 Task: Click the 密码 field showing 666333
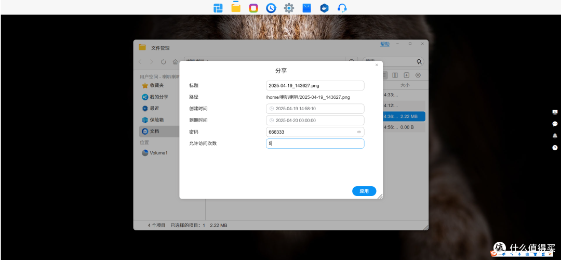[315, 132]
